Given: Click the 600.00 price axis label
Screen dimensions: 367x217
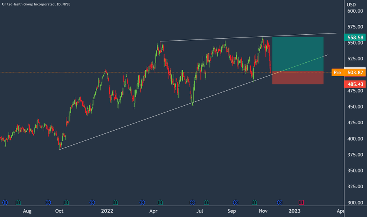Looking at the screenshot, I should [355, 11].
